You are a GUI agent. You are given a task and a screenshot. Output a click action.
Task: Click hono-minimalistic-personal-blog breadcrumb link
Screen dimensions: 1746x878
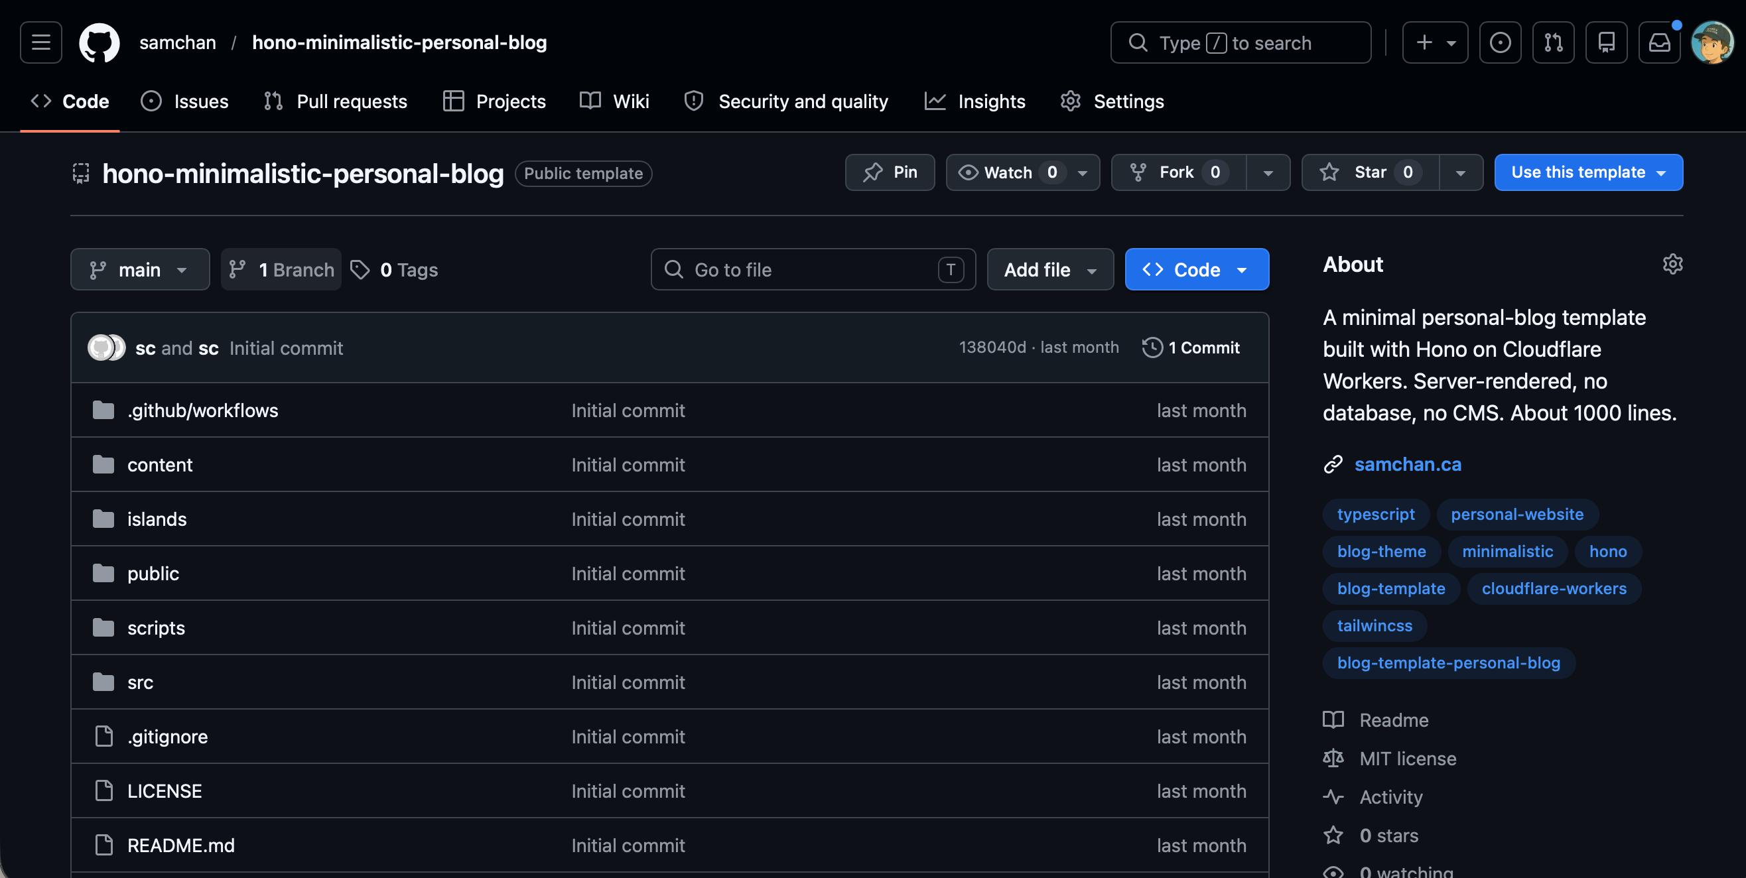point(399,42)
